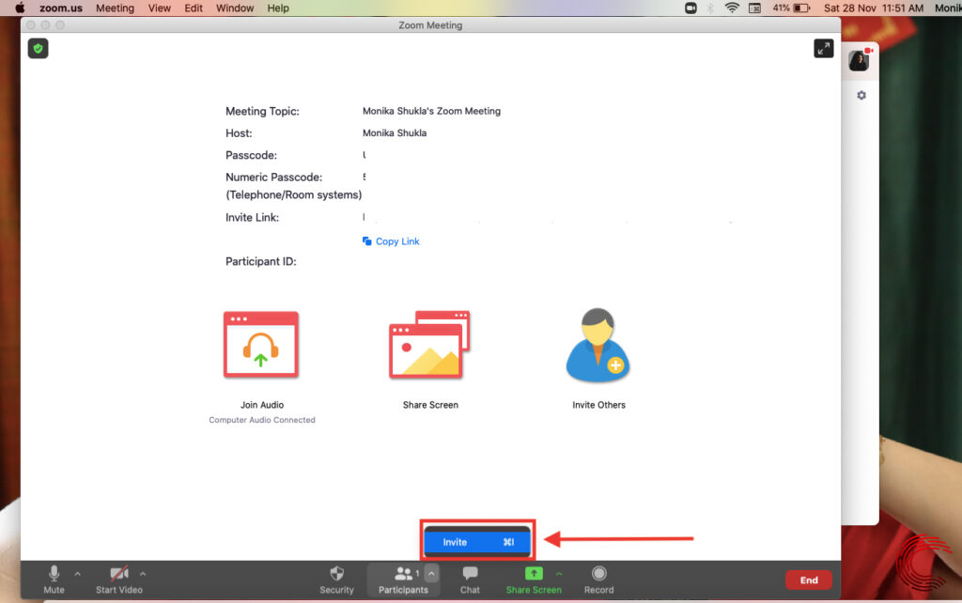Open the Window menu

point(235,8)
